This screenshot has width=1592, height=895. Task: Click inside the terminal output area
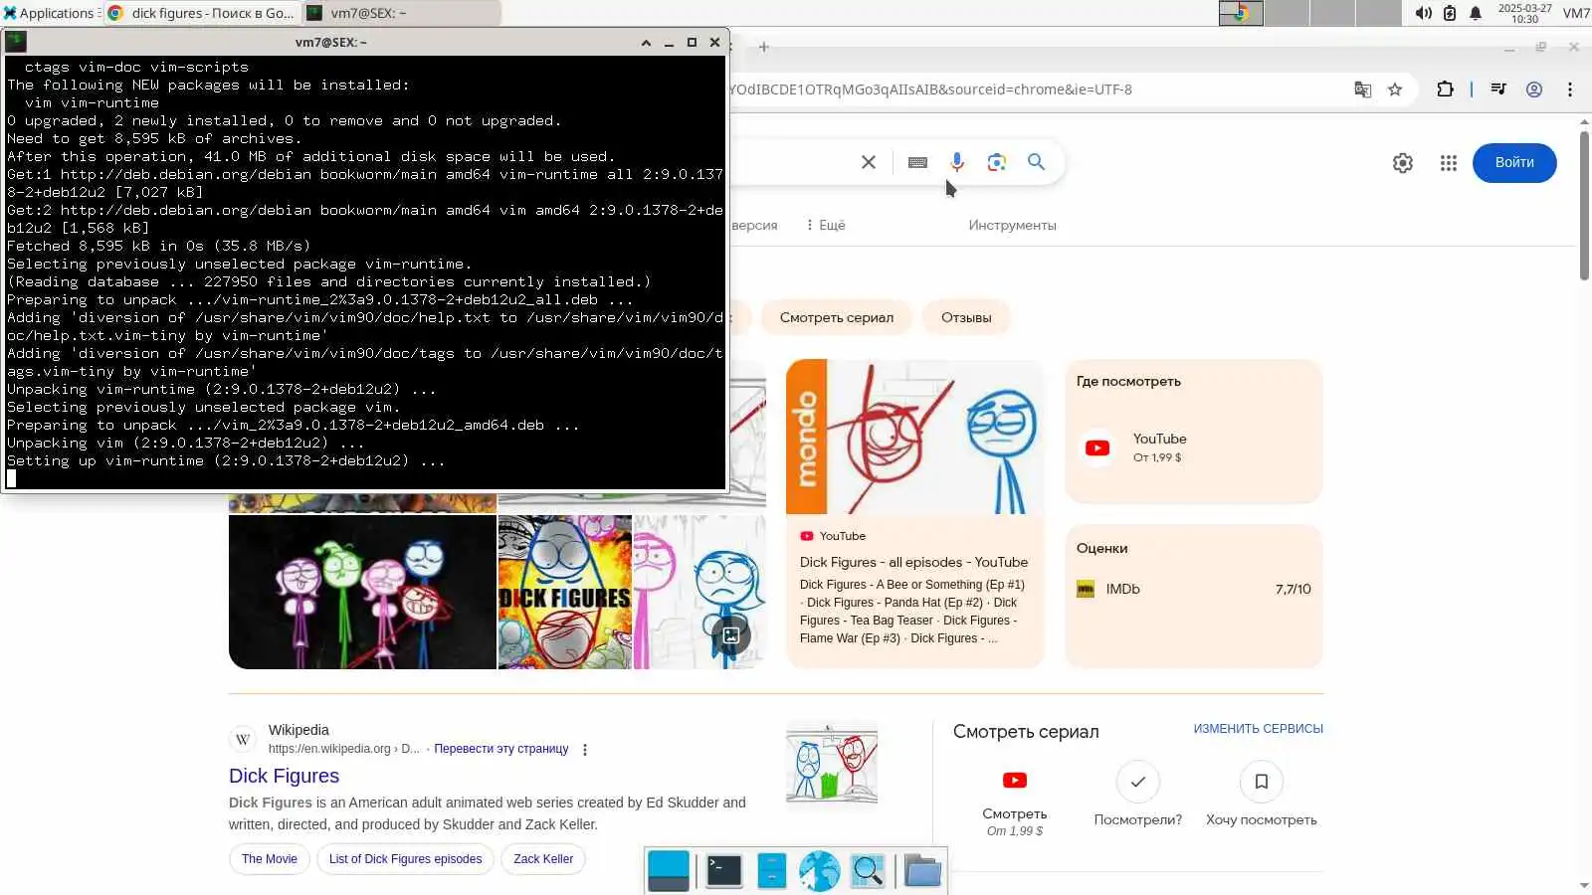tap(365, 272)
